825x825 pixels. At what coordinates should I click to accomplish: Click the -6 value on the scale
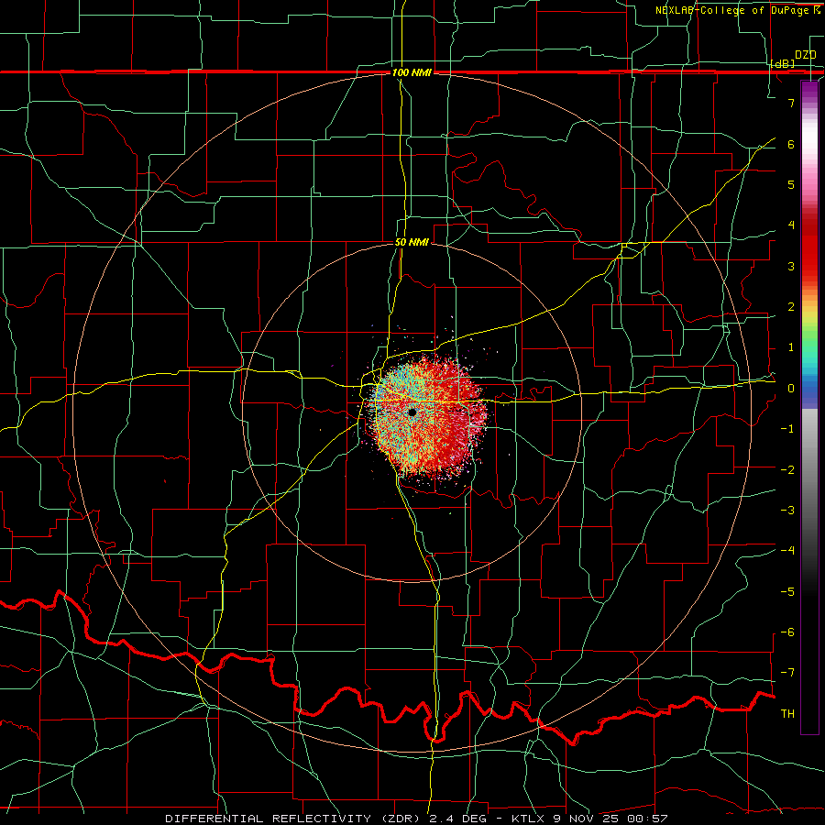[x=787, y=632]
